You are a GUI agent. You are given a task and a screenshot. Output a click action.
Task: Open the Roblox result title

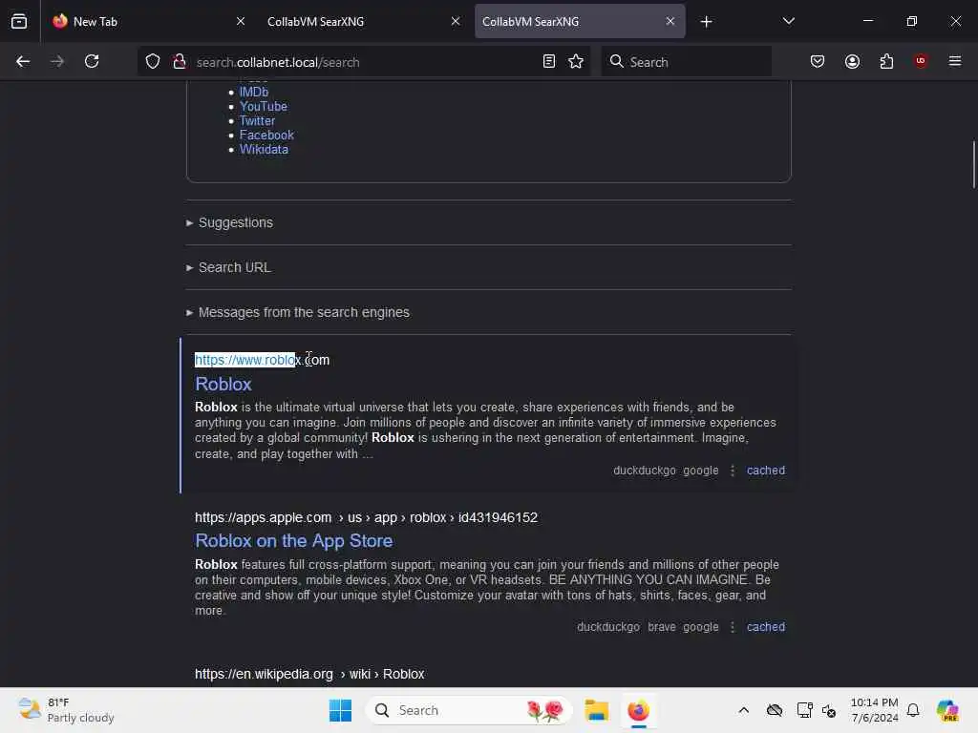[223, 384]
